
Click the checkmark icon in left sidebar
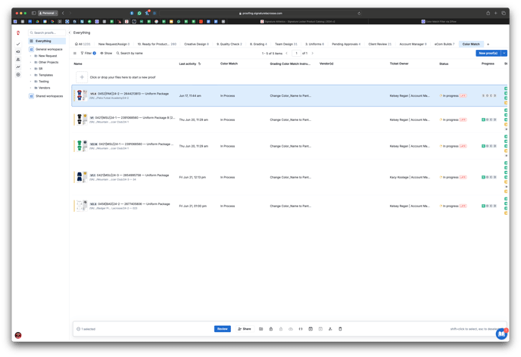tap(18, 45)
